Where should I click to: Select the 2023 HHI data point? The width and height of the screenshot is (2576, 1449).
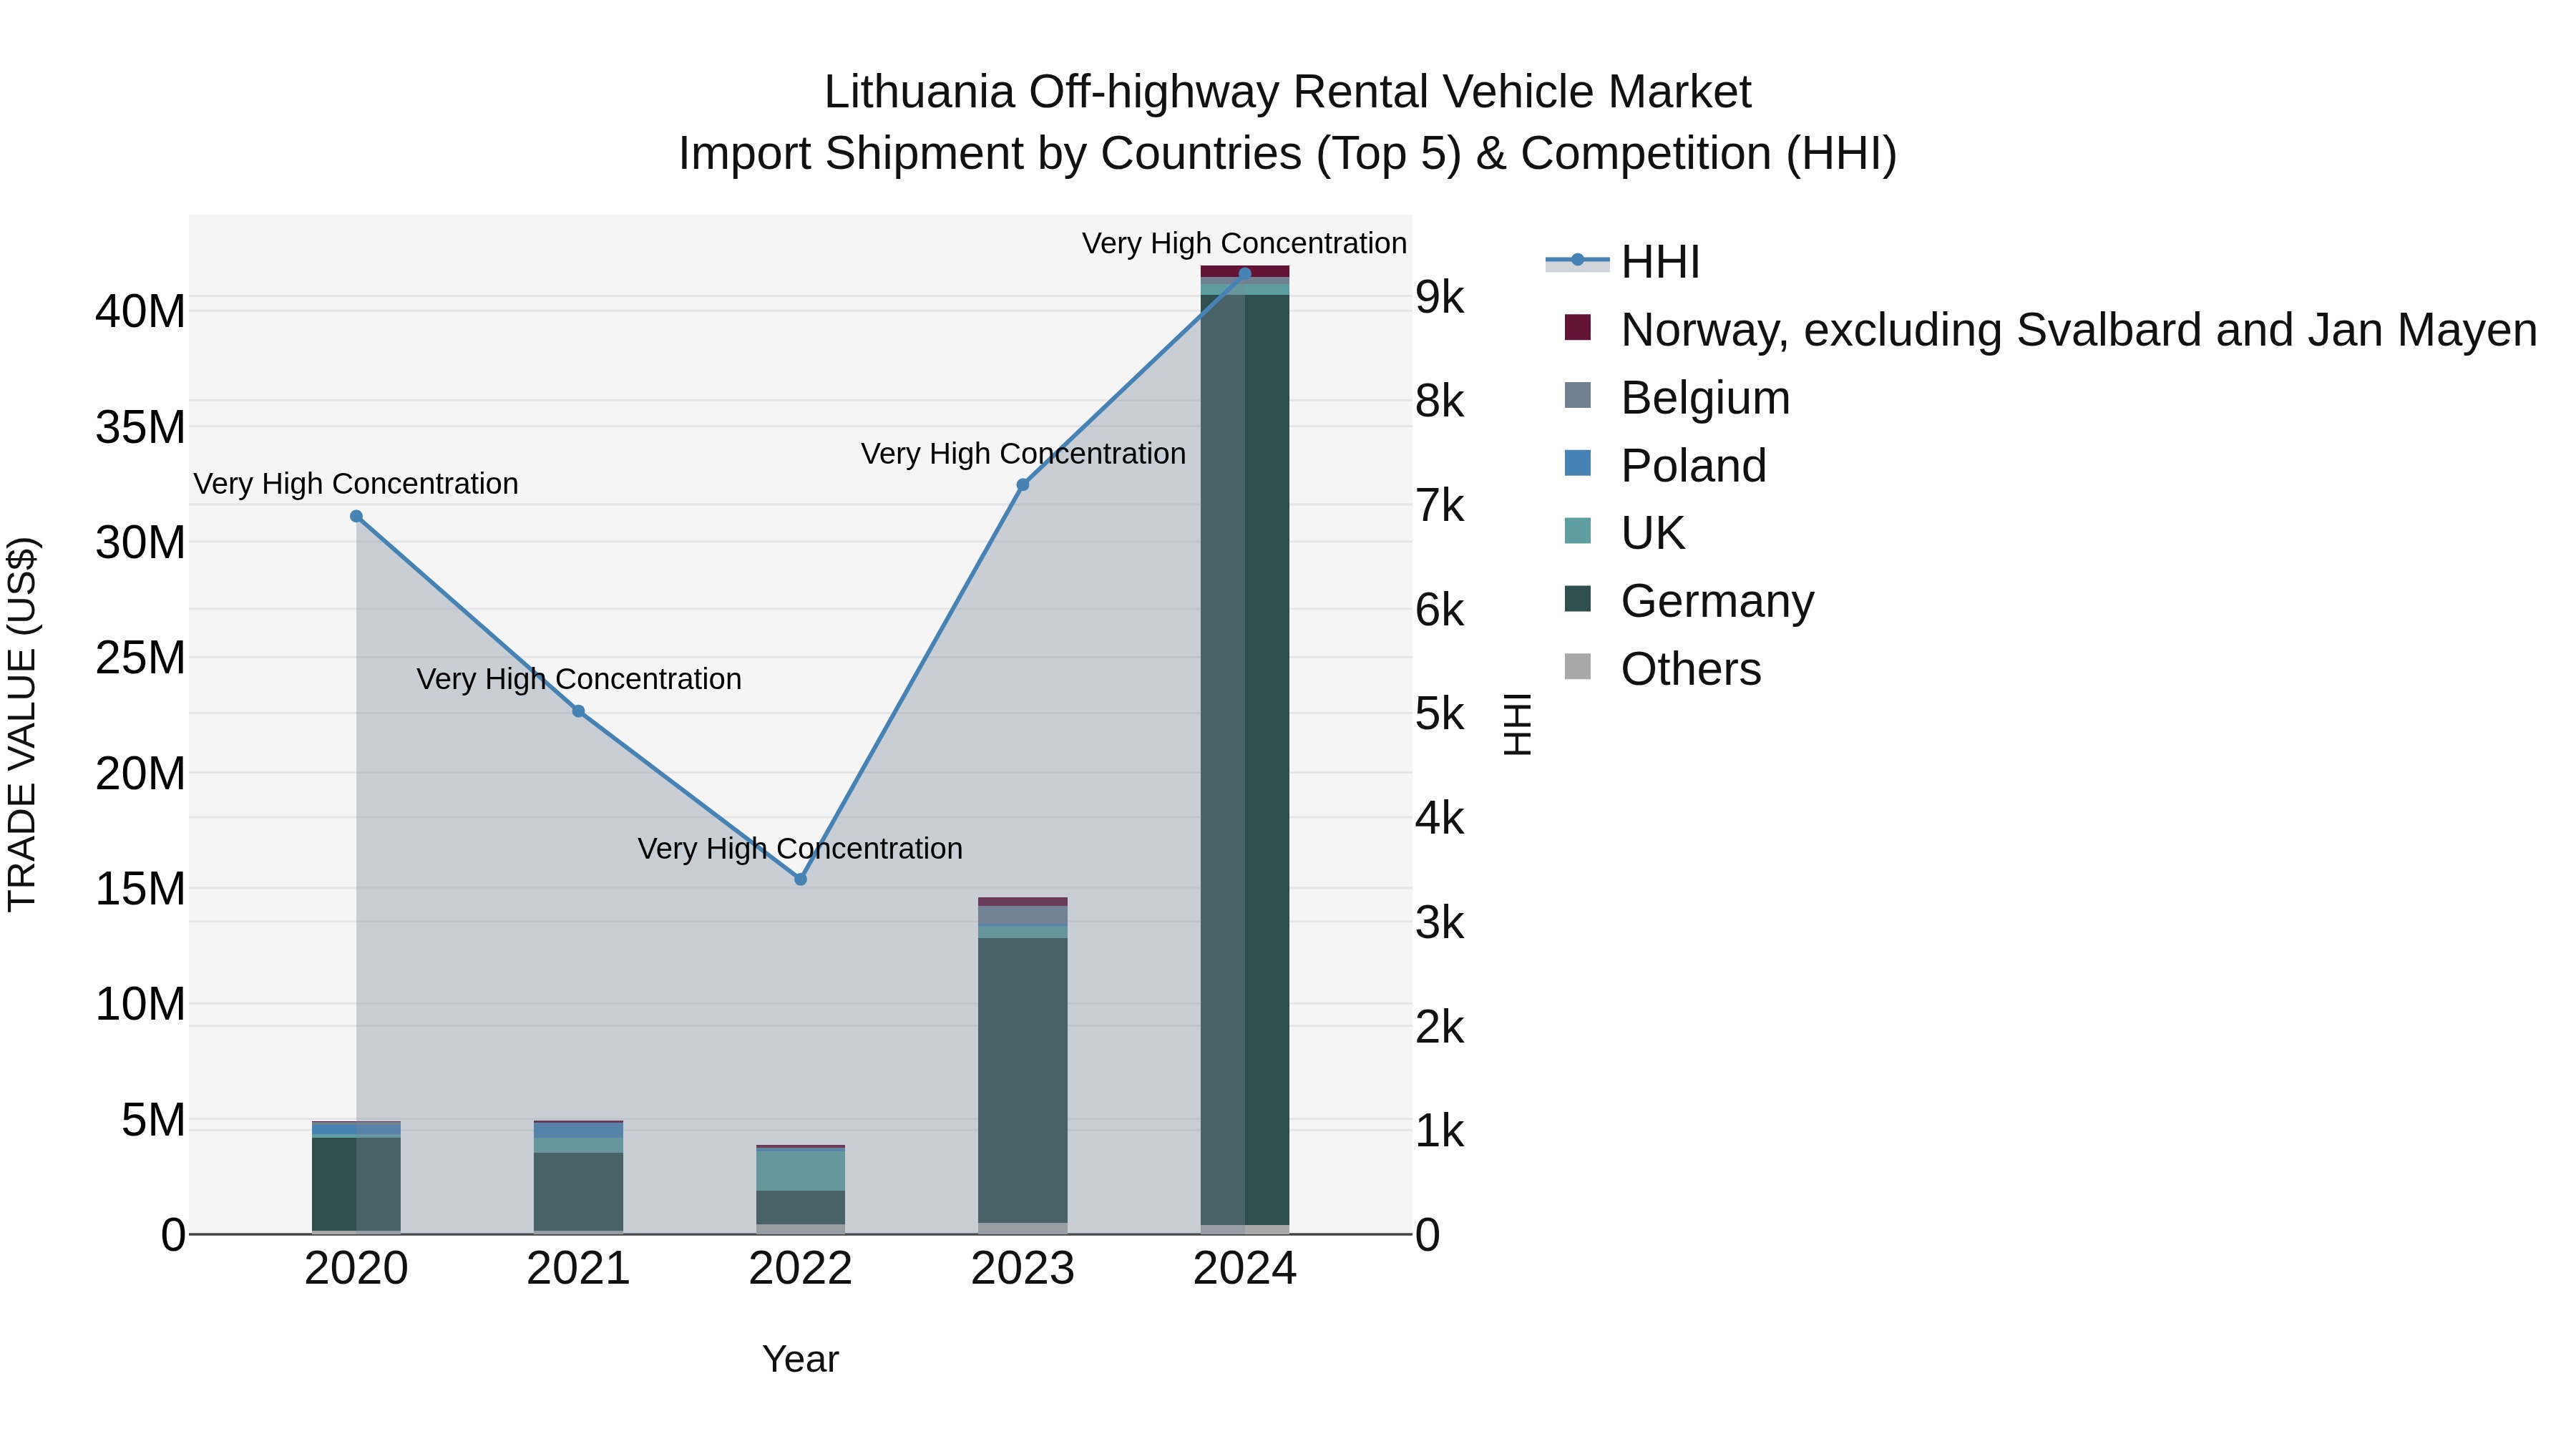(x=1022, y=485)
